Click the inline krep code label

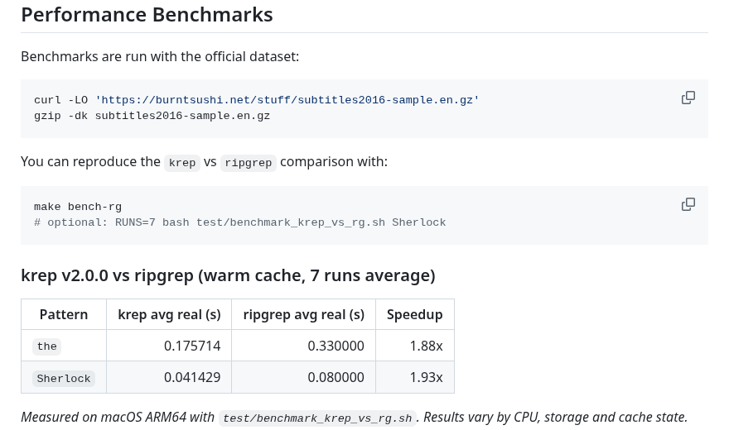[182, 163]
